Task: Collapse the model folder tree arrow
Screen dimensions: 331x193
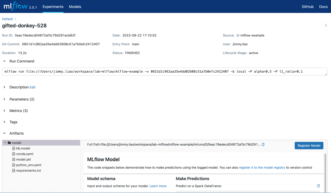Action: click(5, 143)
